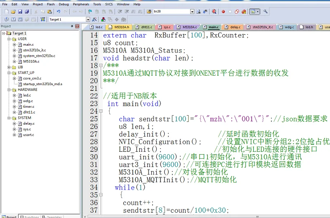Open the window layout dropdown arrow

coord(258,12)
